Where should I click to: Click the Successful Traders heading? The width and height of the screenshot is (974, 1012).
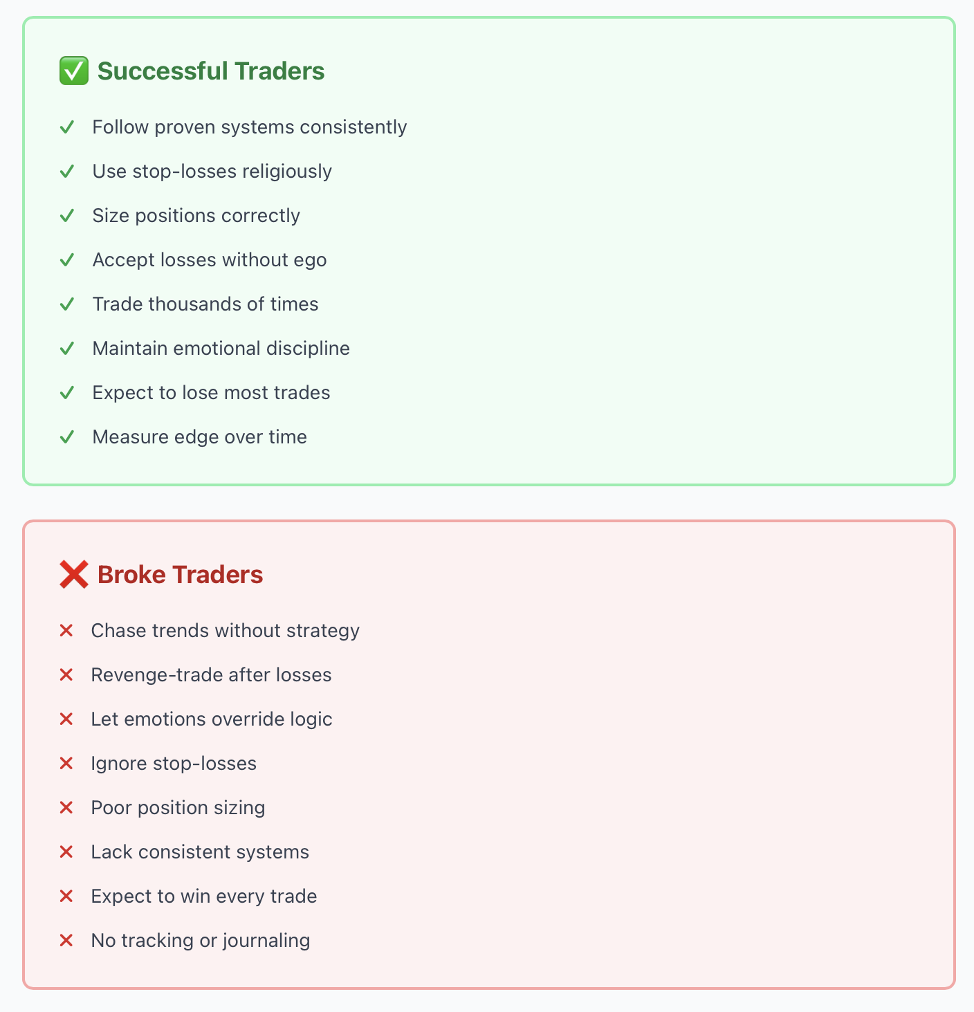point(211,71)
